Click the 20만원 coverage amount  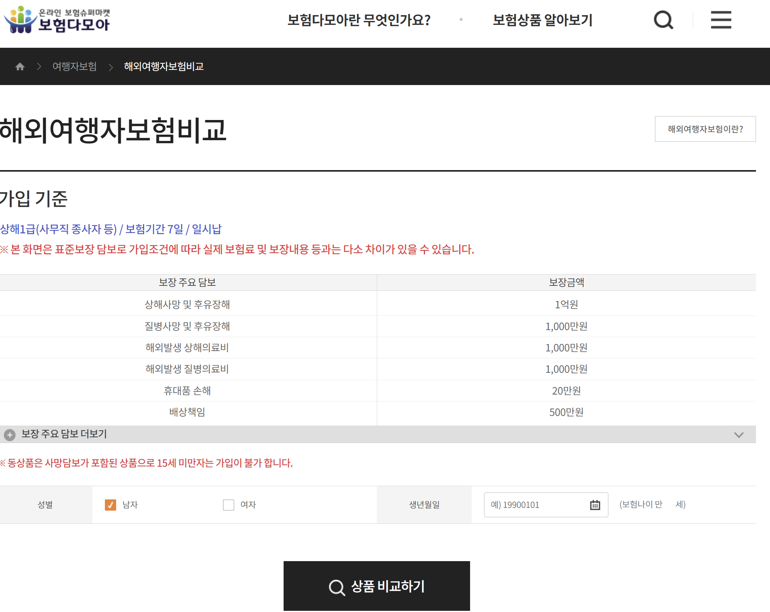coord(566,391)
